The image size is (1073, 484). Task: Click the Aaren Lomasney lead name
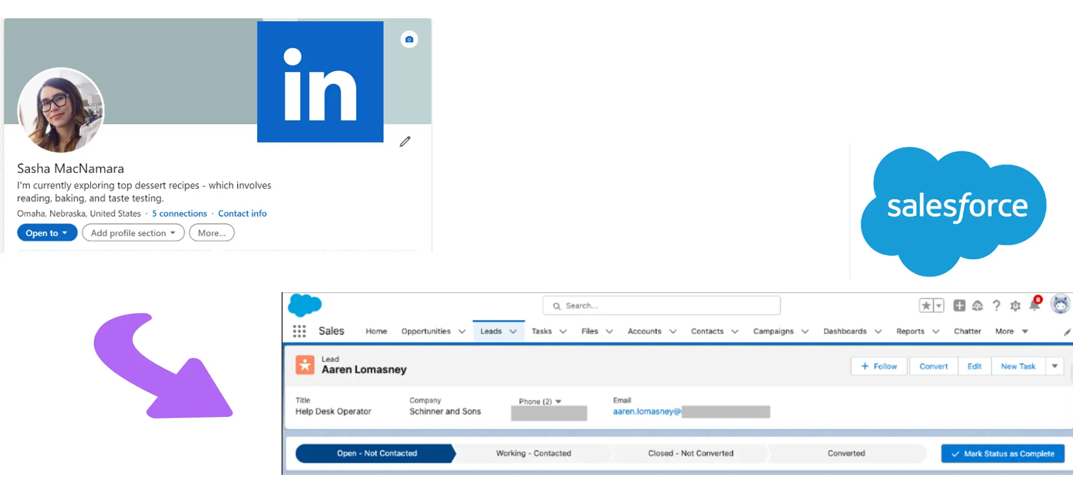coord(364,370)
